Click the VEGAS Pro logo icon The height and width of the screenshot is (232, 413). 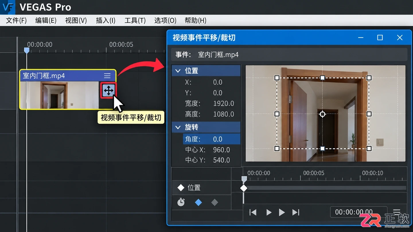pyautogui.click(x=7, y=7)
